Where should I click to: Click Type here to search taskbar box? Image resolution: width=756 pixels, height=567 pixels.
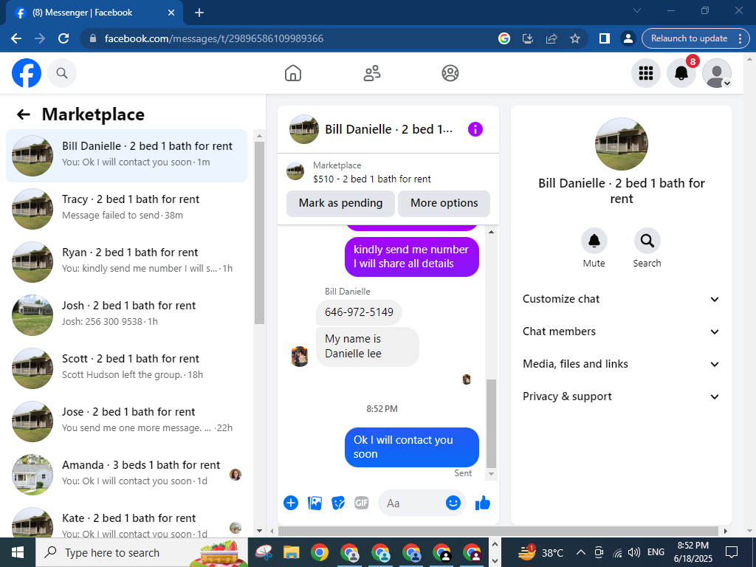click(141, 552)
